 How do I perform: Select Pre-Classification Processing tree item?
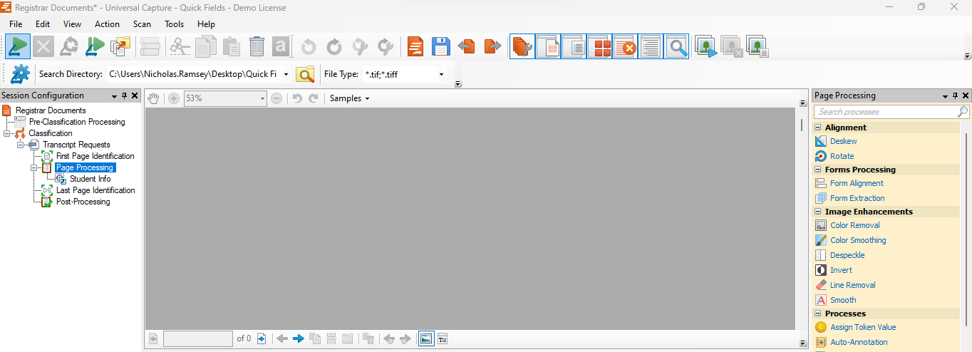pyautogui.click(x=77, y=122)
